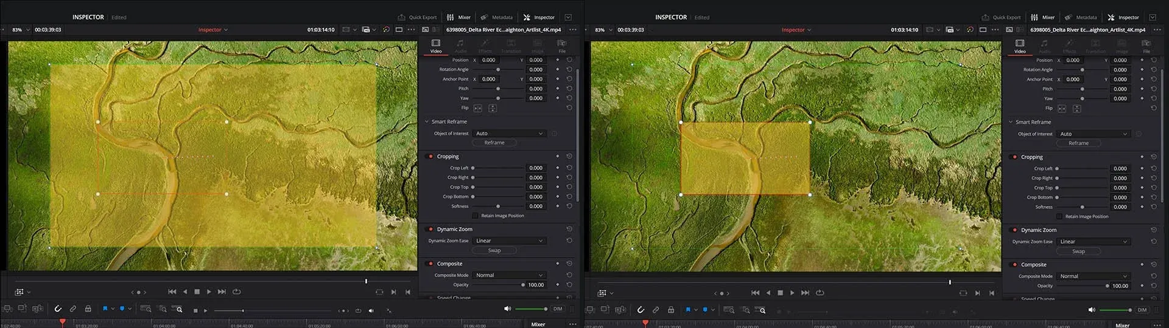Open 83% zoom dropdown in right viewer

603,29
